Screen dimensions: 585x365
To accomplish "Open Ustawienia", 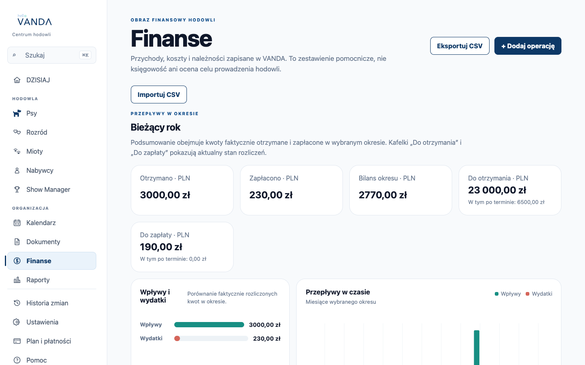I will click(52, 322).
